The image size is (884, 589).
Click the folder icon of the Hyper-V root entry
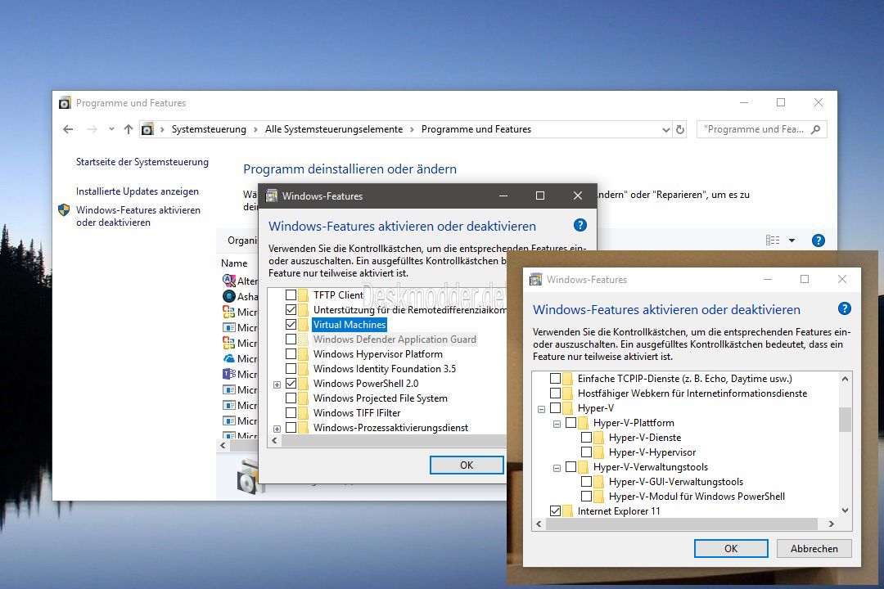tap(568, 408)
